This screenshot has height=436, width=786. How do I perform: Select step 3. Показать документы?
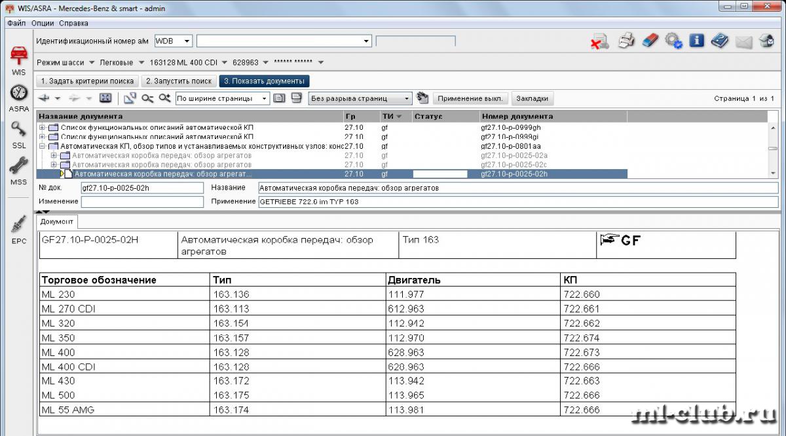(x=264, y=81)
